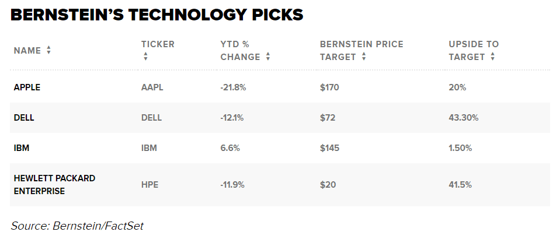Sort the table by Ticker column arrows

(x=145, y=57)
